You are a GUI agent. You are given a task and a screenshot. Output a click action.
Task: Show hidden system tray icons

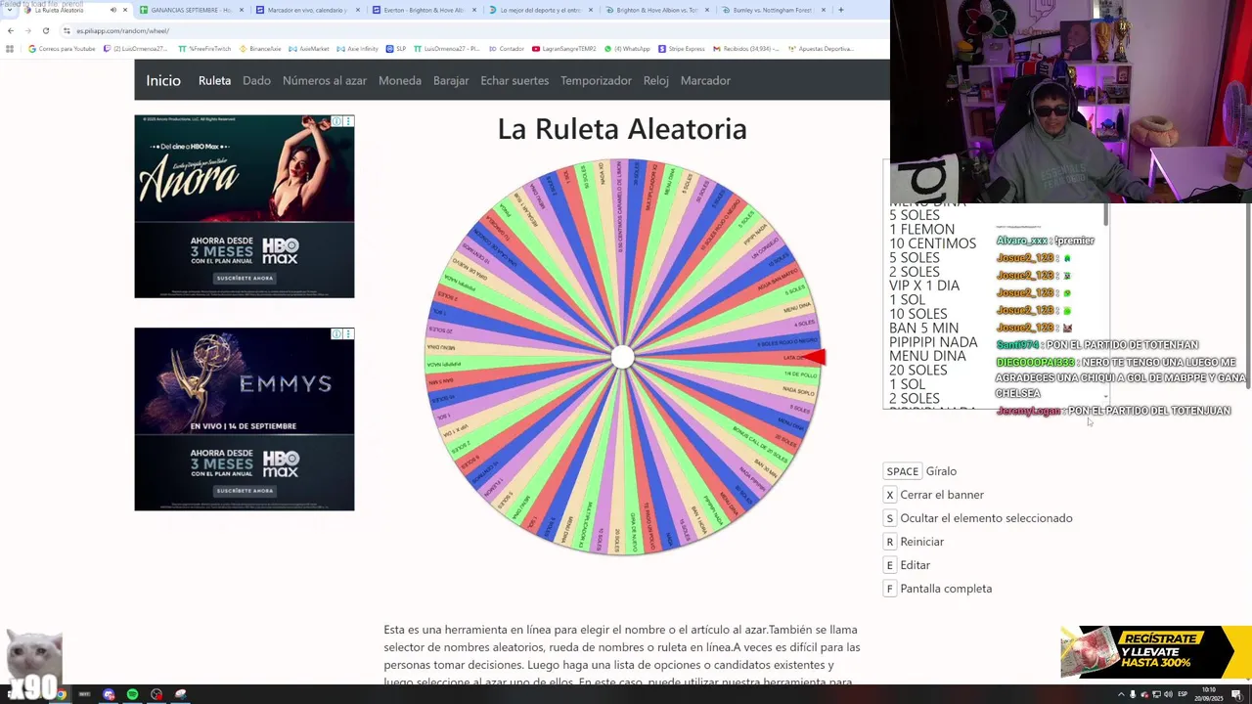(1121, 694)
